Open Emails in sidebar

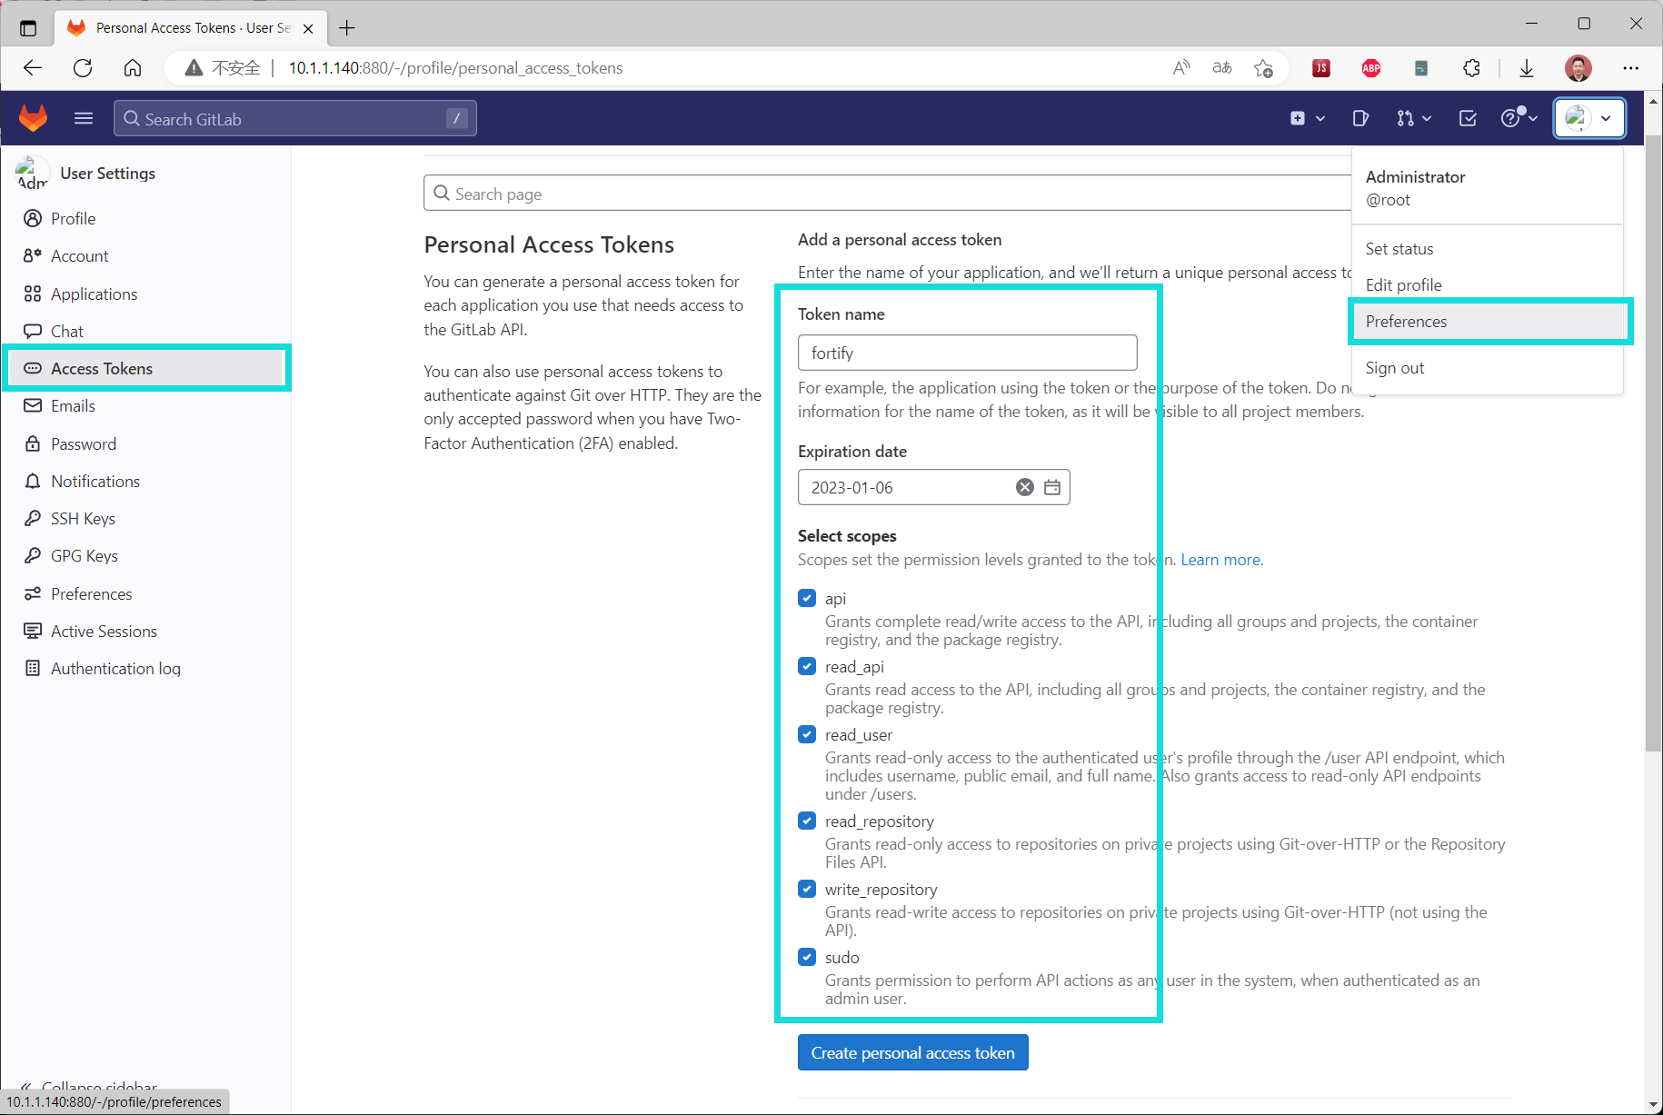tap(145, 405)
